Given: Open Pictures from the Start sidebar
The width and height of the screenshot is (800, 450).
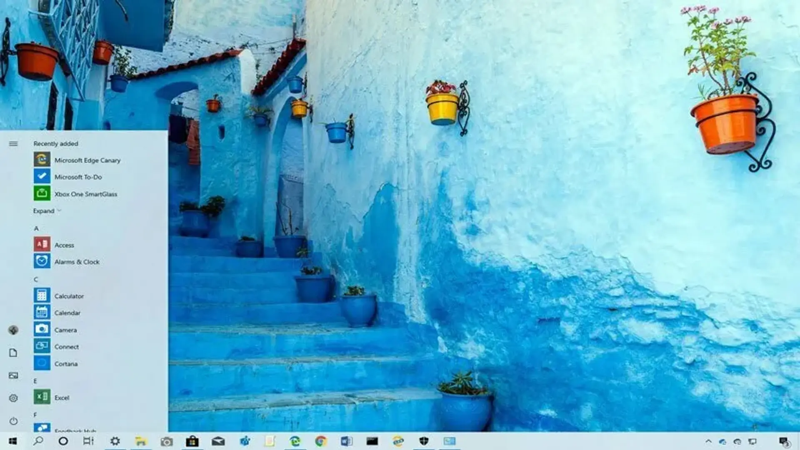Looking at the screenshot, I should coord(13,375).
